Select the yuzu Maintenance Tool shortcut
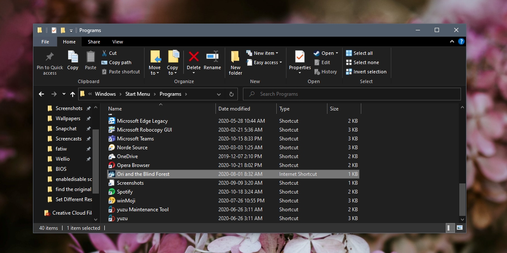This screenshot has height=253, width=507. [x=233, y=210]
